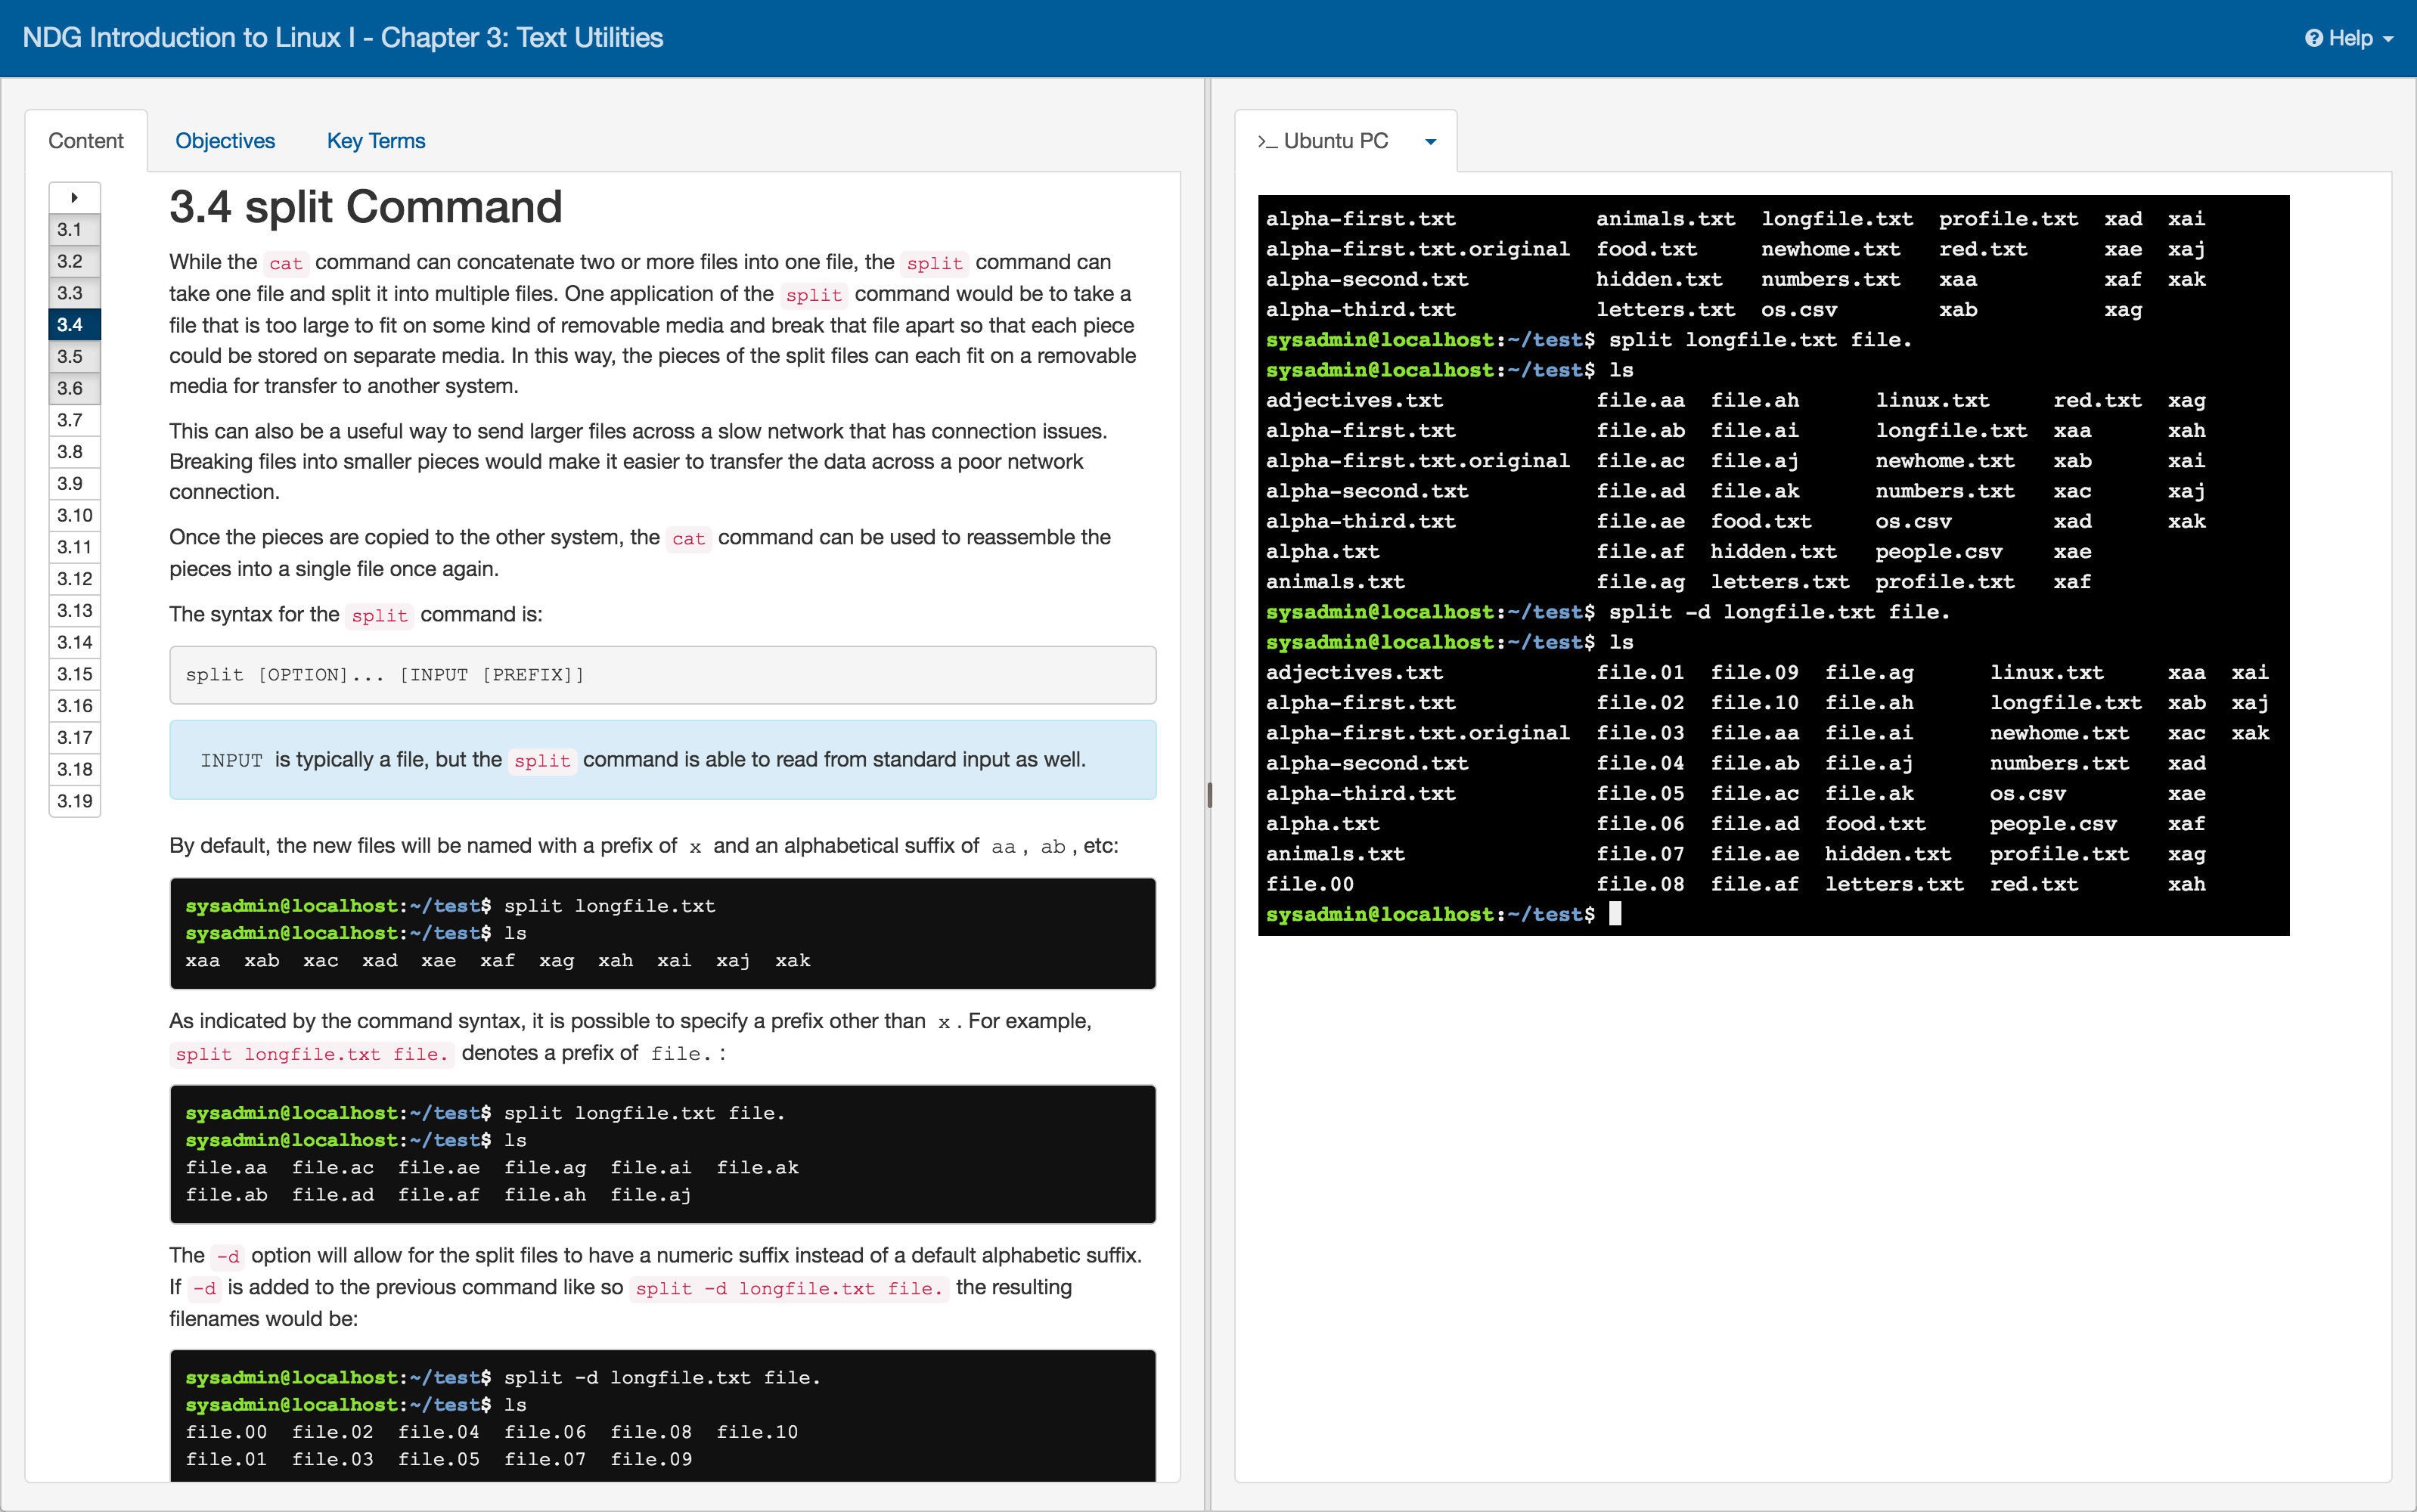Open section 3.10 in sidebar
Image resolution: width=2417 pixels, height=1512 pixels.
click(x=74, y=515)
